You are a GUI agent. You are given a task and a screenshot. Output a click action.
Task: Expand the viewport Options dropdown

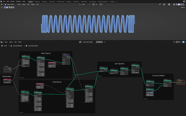(x=183, y=8)
